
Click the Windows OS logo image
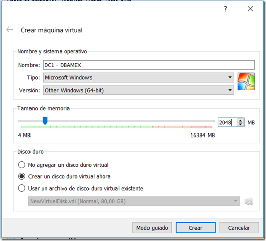(x=246, y=82)
